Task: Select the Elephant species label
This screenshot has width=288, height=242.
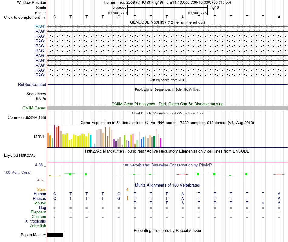Action: click(x=38, y=212)
